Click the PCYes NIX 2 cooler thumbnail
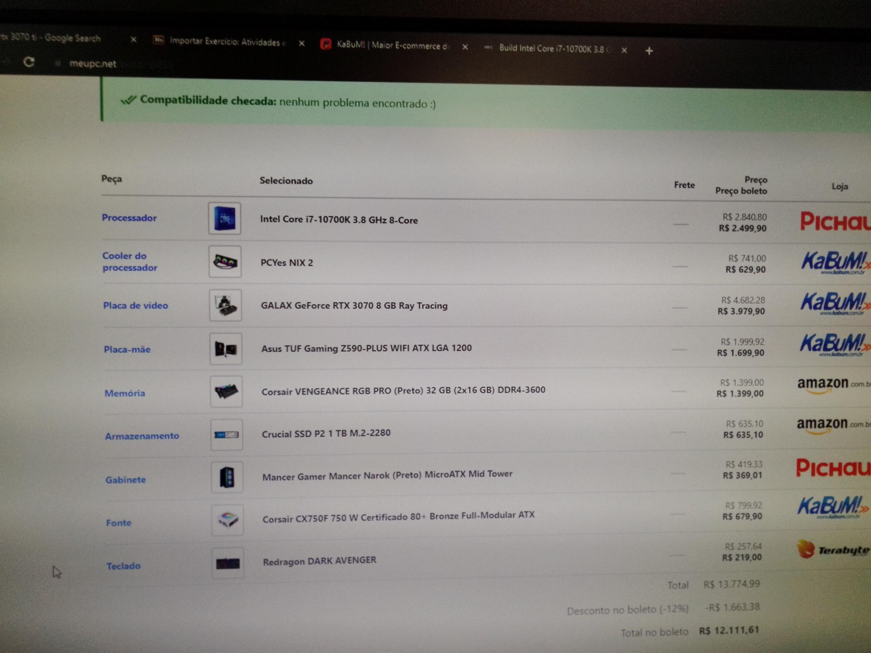The width and height of the screenshot is (871, 653). click(x=225, y=262)
